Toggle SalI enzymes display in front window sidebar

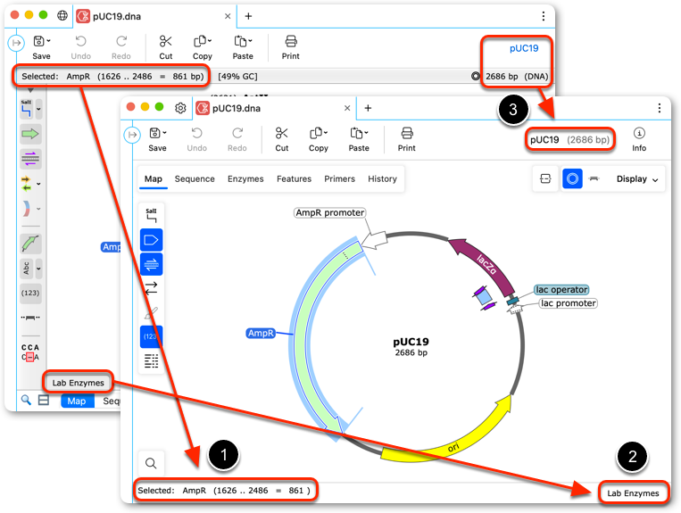coord(151,215)
